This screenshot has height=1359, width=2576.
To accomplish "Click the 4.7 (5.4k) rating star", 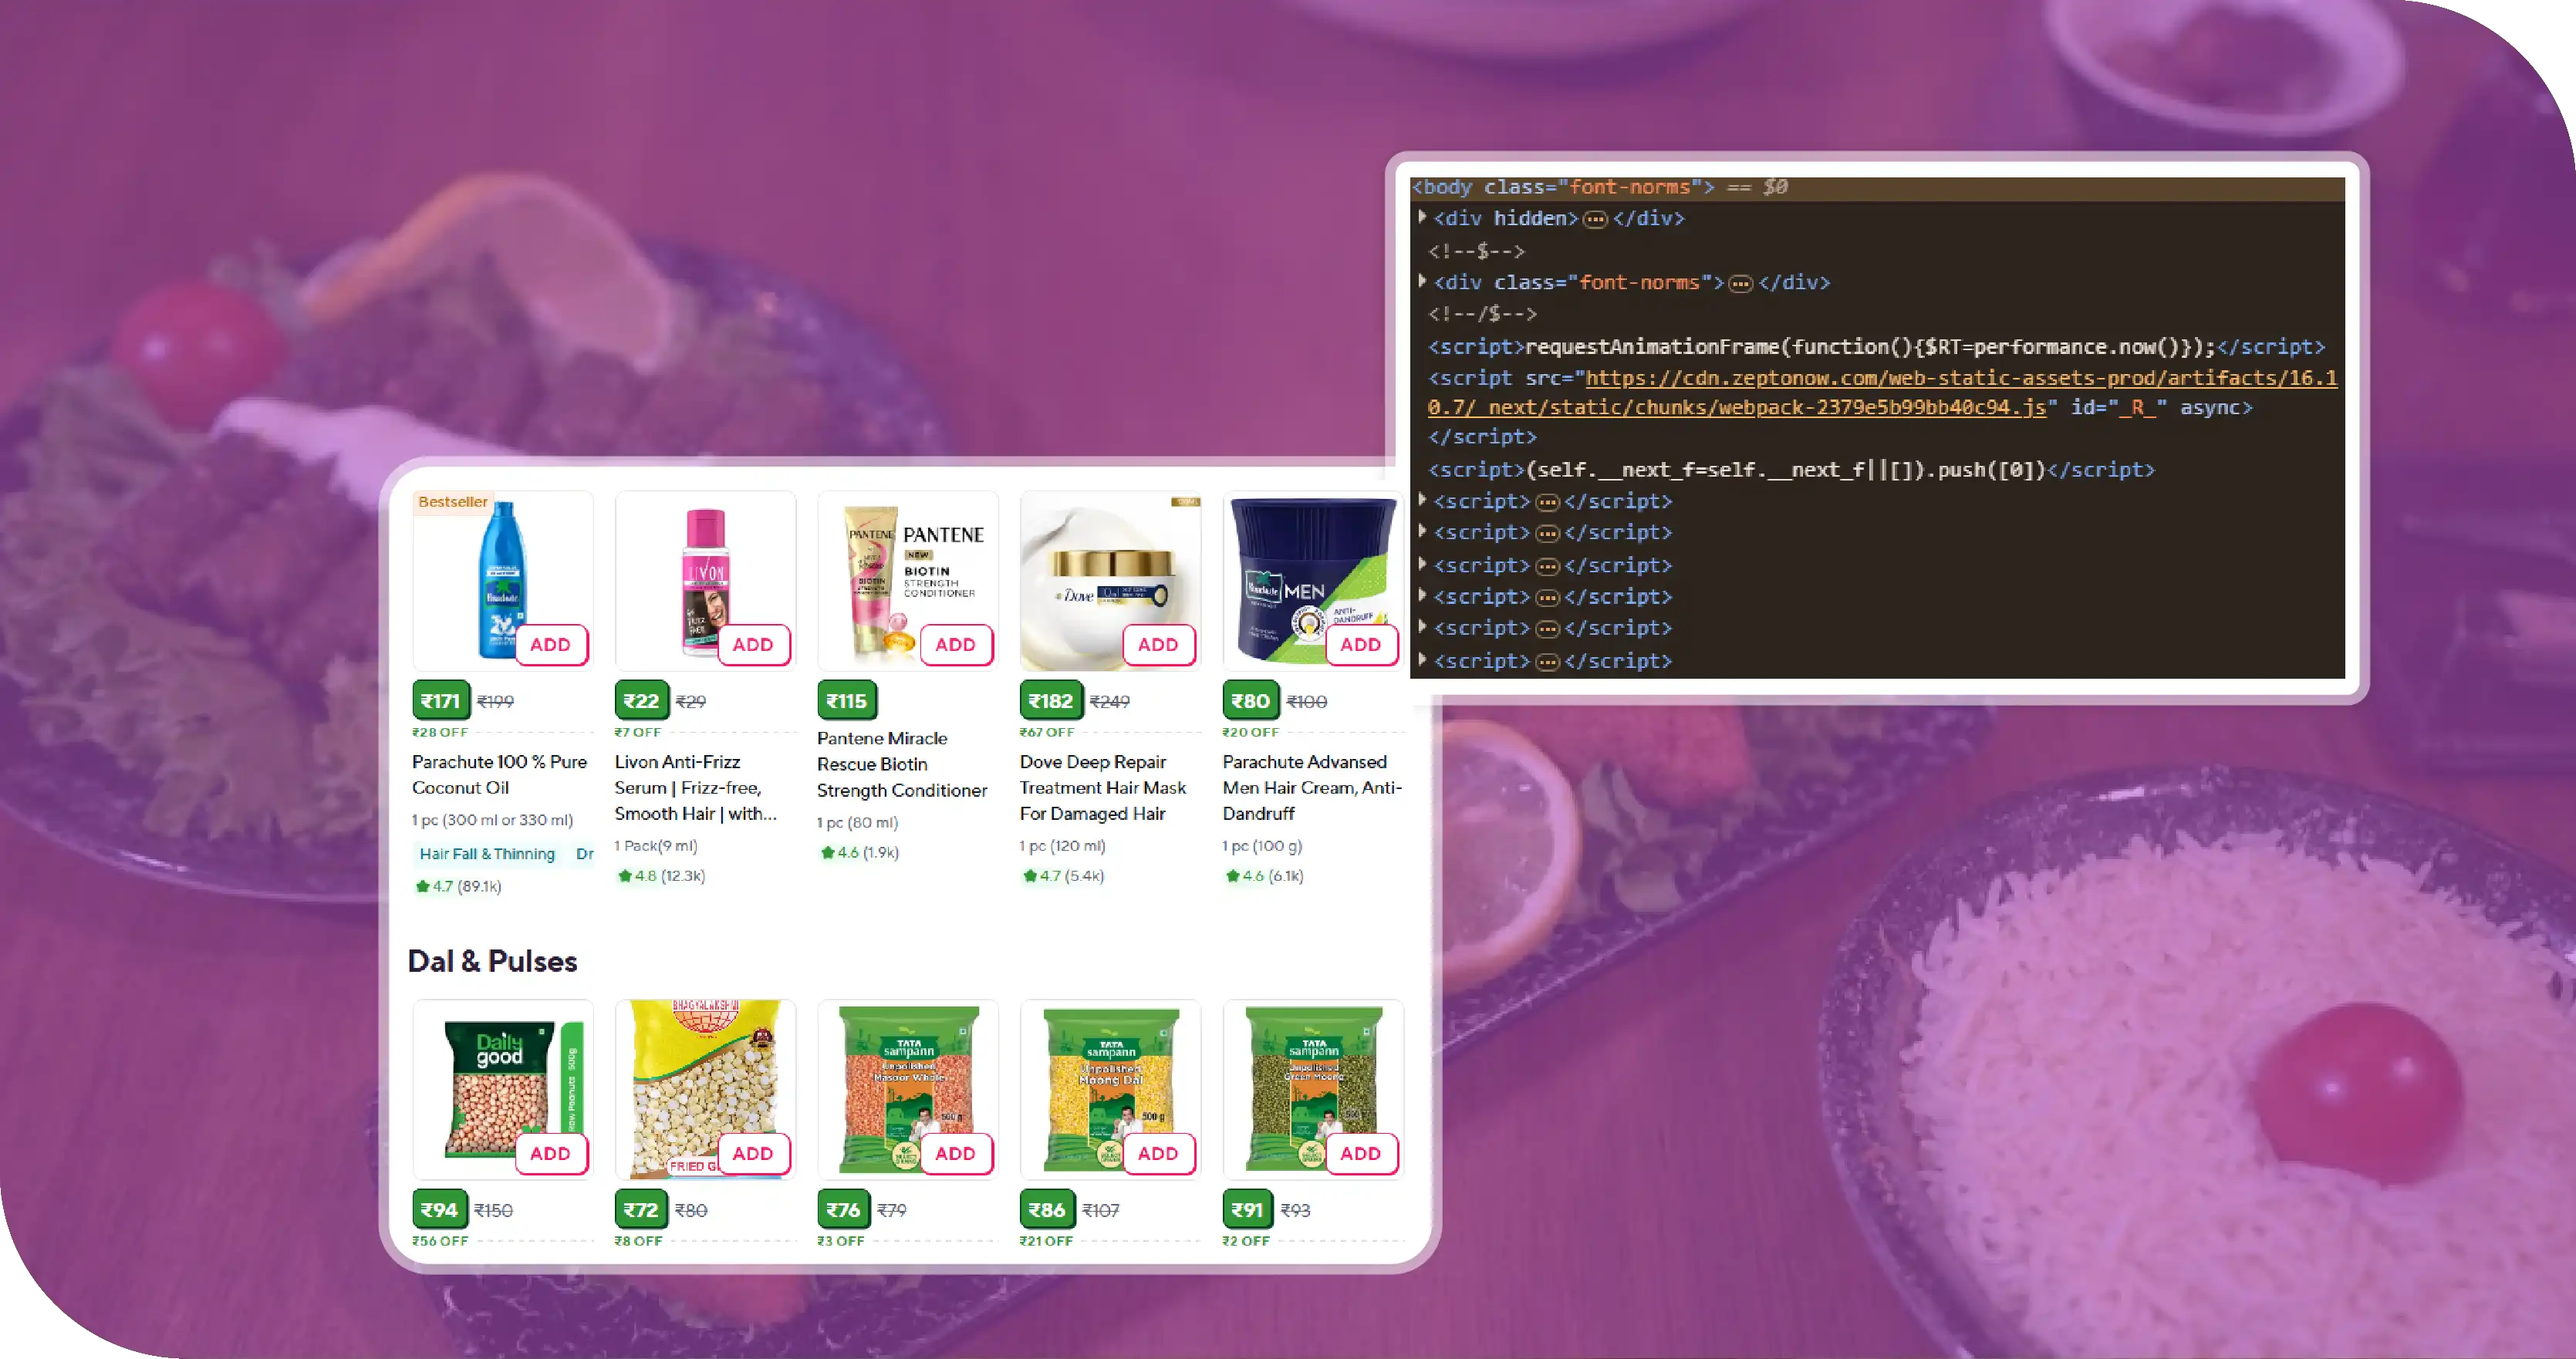I will coord(1030,876).
